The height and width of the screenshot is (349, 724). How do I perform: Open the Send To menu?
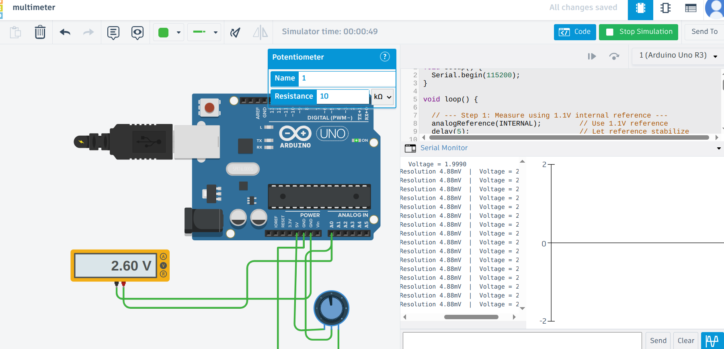tap(704, 32)
